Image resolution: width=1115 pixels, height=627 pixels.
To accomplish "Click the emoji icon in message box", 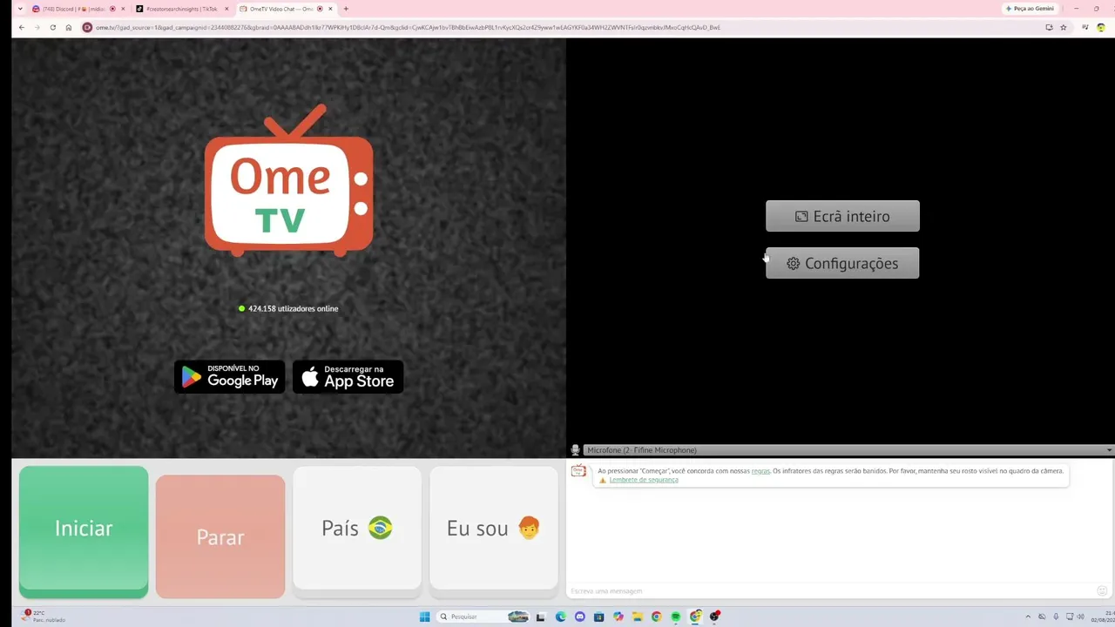I will 1103,591.
